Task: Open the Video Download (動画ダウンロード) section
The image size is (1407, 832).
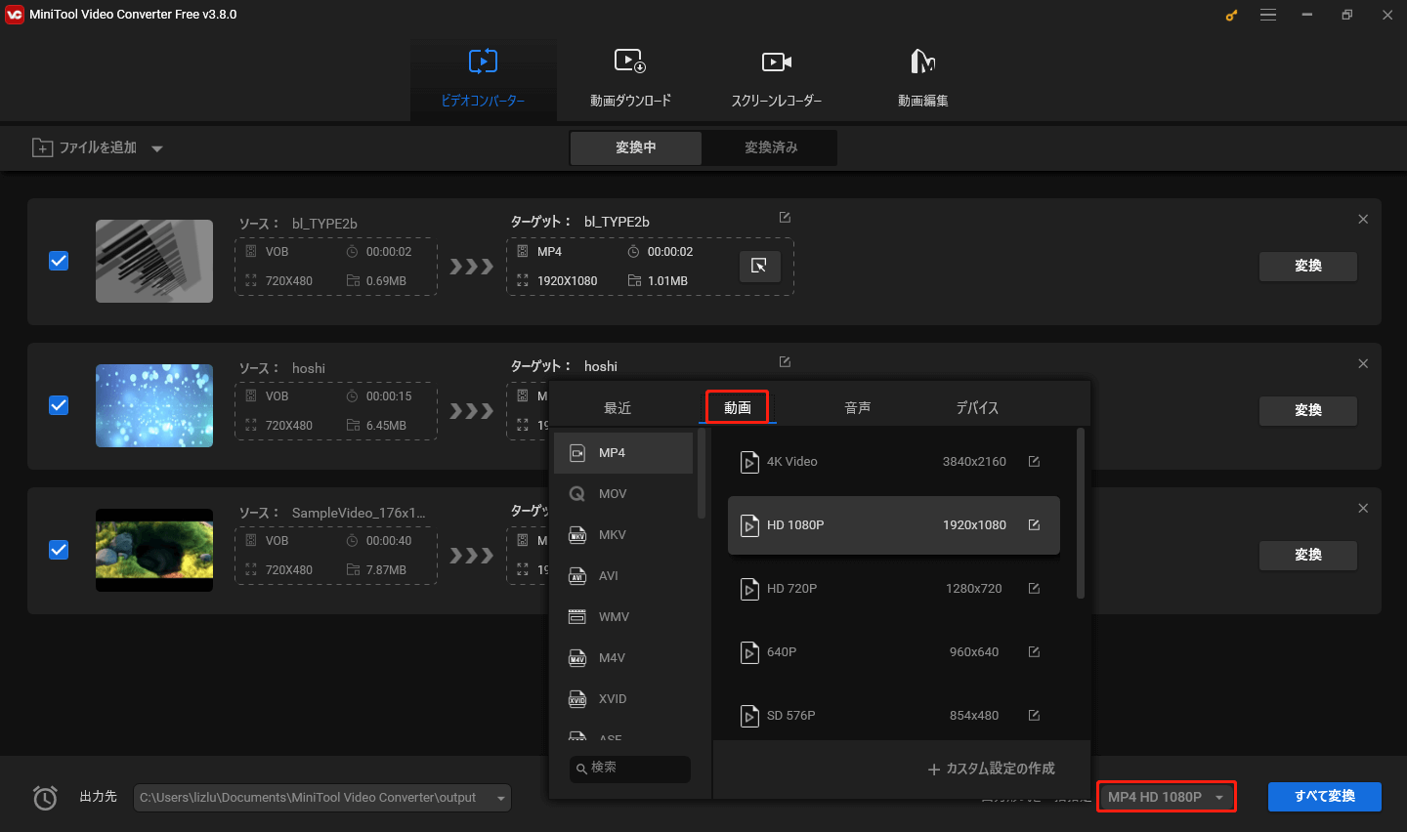Action: 630,80
